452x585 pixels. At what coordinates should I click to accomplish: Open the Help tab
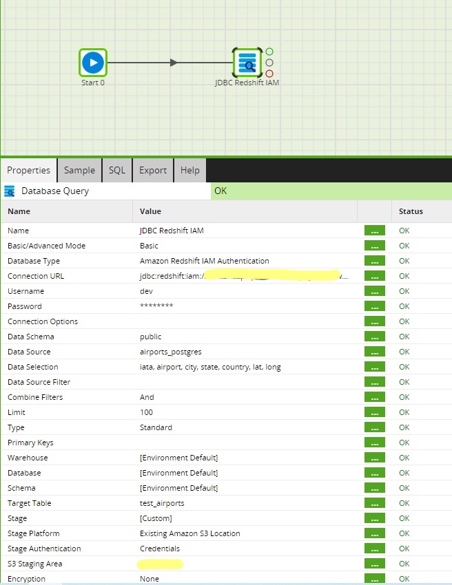coord(190,170)
